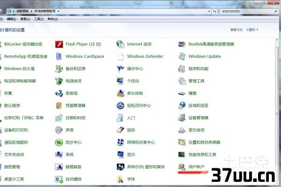Expand the address bar history dropdown arrow
The image size is (281, 187).
(x=209, y=11)
